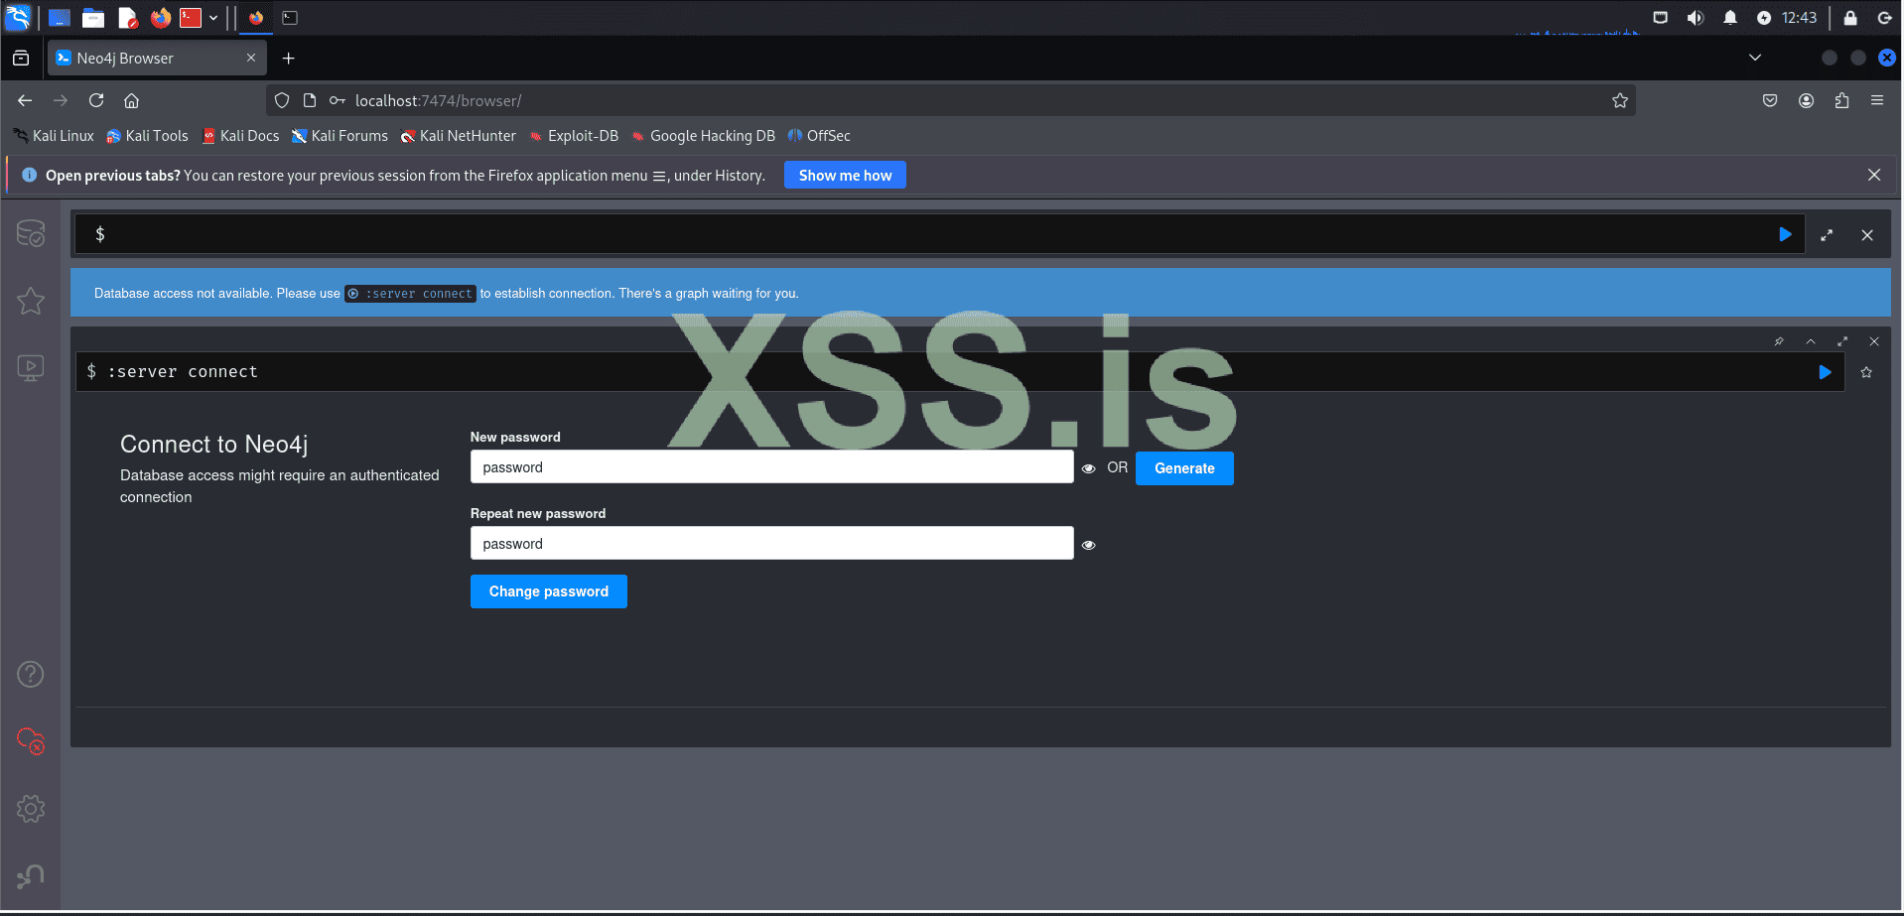Open the Neo4j database information sidebar icon
Viewport: 1904px width, 916px height.
point(31,233)
